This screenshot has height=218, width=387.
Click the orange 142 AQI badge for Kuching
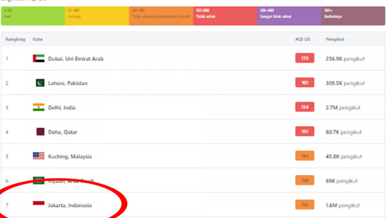[304, 156]
